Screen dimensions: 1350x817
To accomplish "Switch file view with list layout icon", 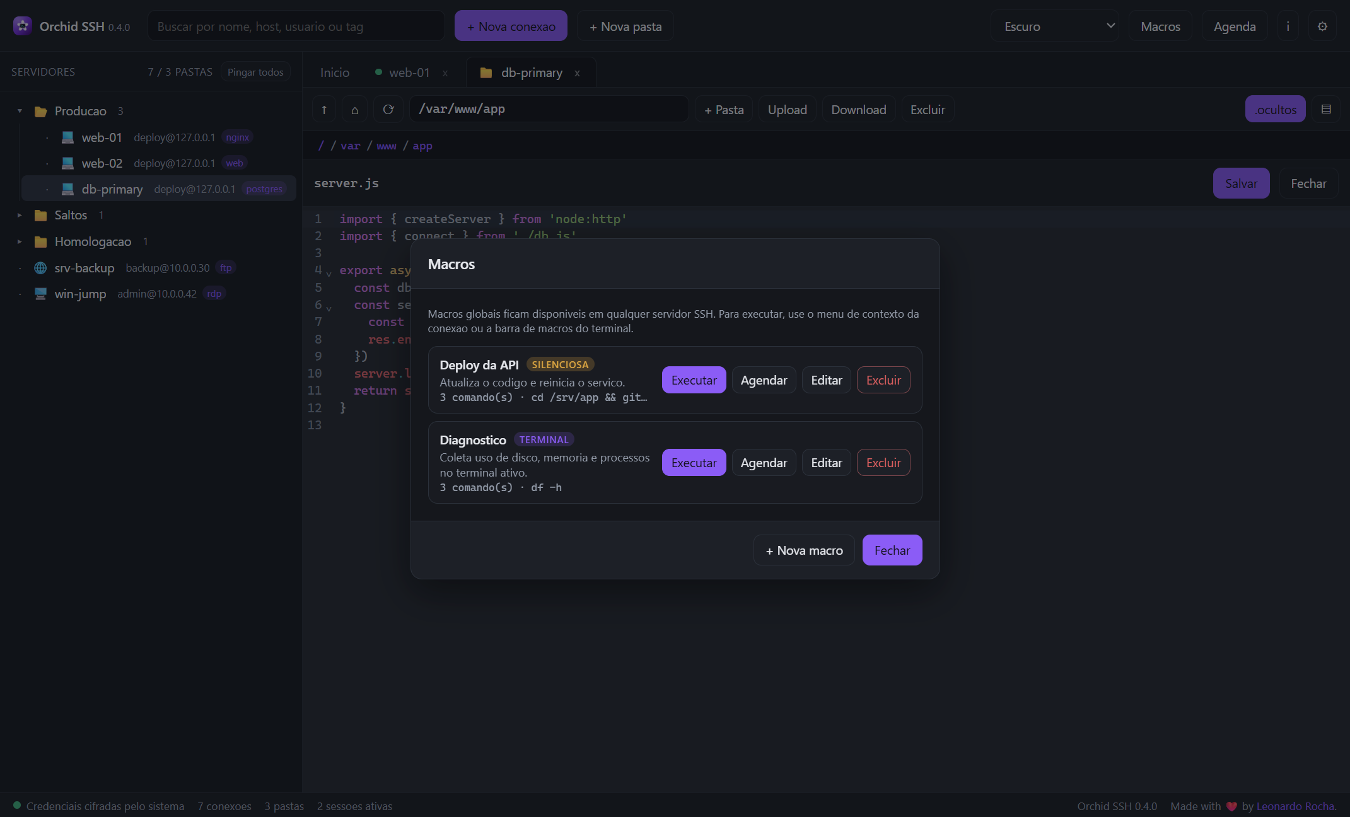I will pos(1326,109).
